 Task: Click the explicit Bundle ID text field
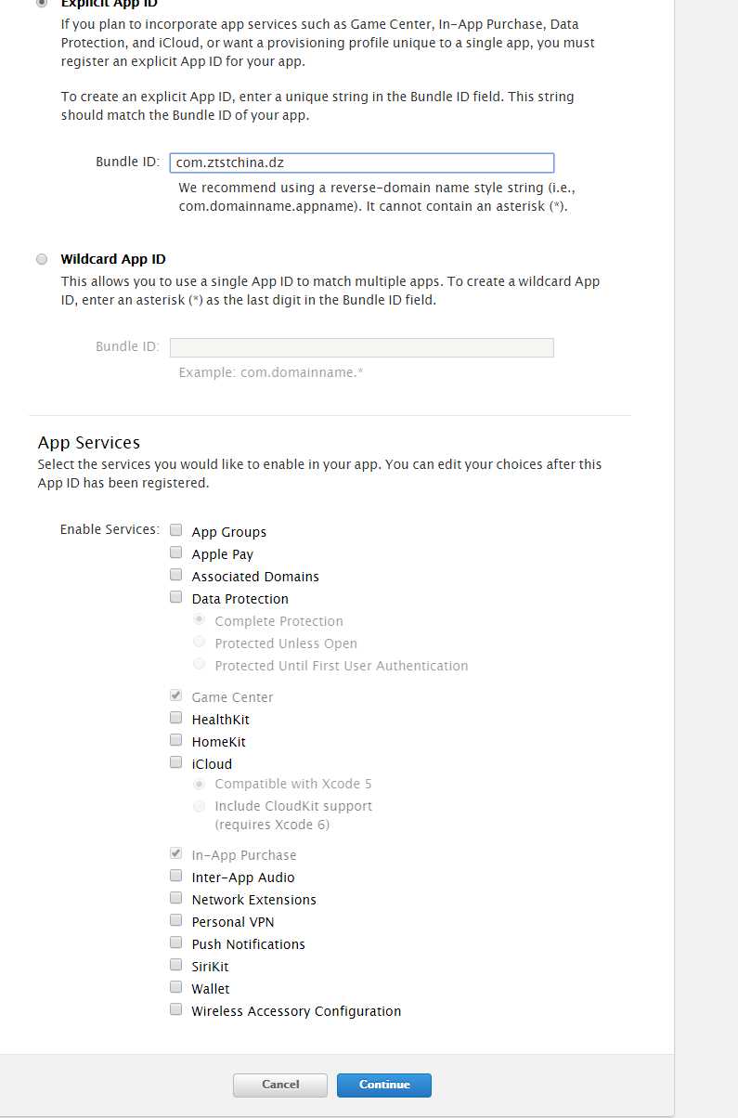click(362, 162)
